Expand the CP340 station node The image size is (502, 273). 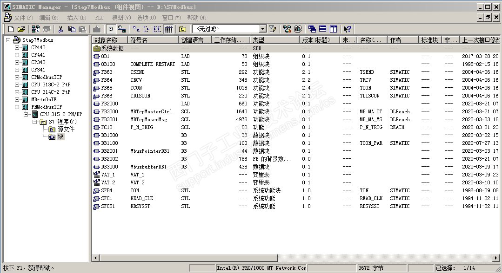click(x=17, y=62)
